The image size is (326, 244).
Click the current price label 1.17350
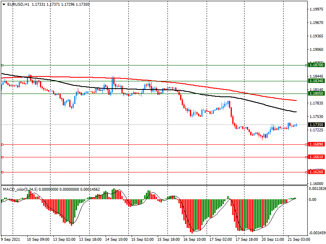tap(316, 124)
